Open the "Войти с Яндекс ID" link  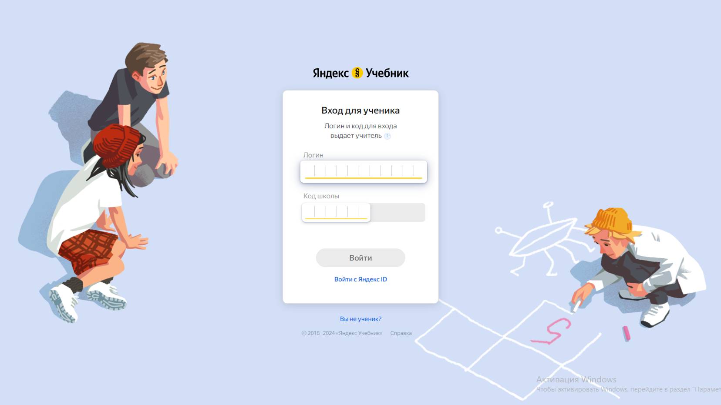360,279
